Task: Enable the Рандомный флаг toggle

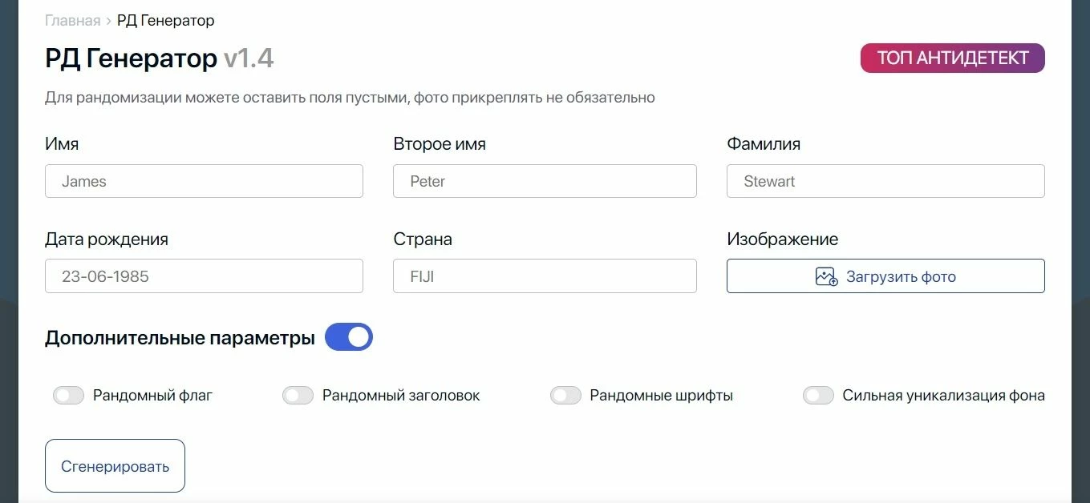Action: click(69, 395)
